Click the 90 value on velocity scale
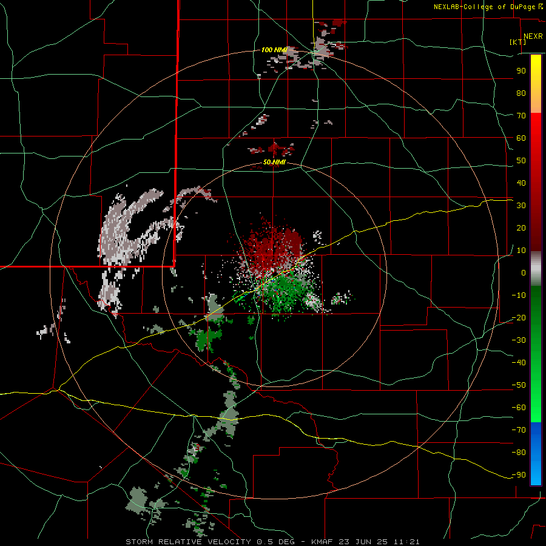 click(x=521, y=71)
